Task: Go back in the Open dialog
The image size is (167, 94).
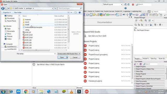Action: [3, 8]
